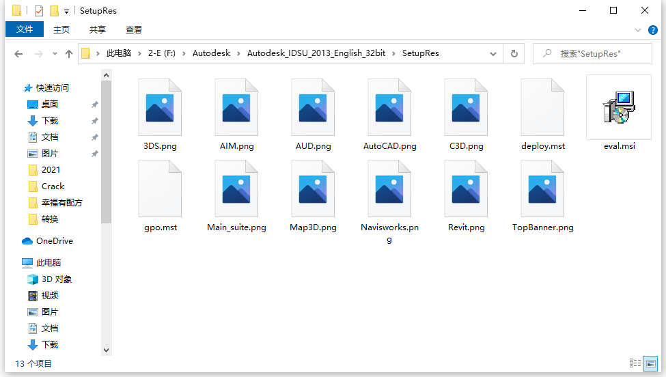
Task: Open the 3DS.png file icon
Action: point(160,107)
